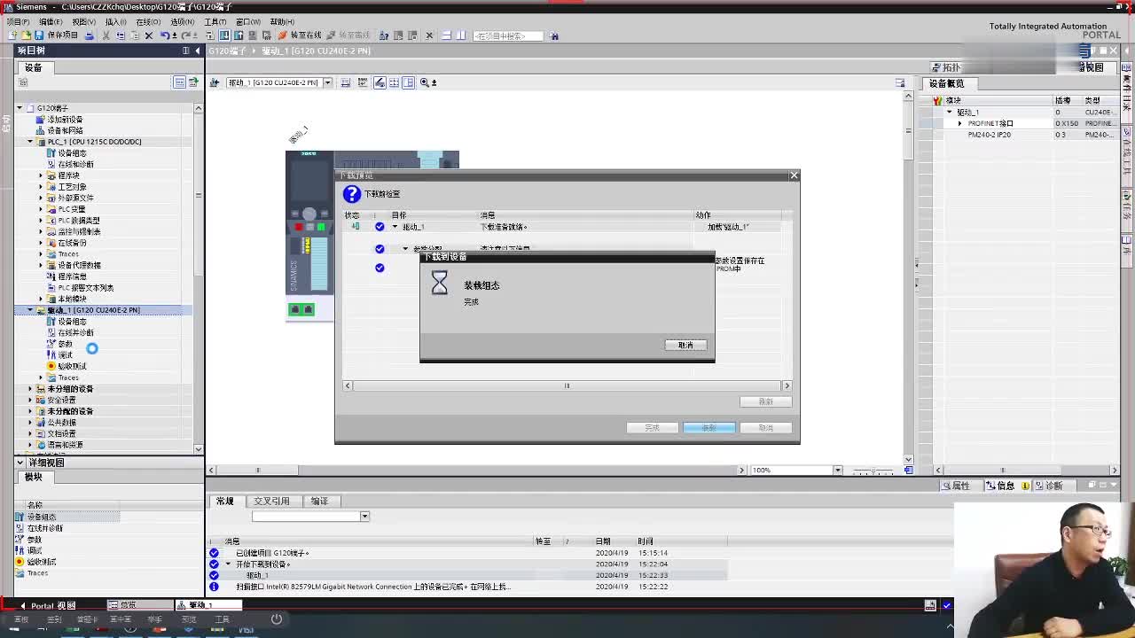The image size is (1135, 638).
Task: Open 验收测试 under 驱动_1 in tree
Action: tap(72, 366)
